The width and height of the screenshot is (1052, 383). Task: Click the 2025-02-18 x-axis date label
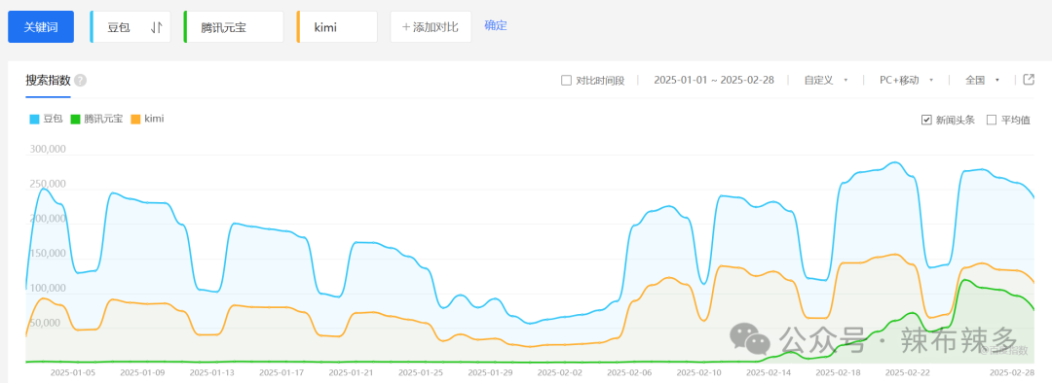(x=839, y=371)
